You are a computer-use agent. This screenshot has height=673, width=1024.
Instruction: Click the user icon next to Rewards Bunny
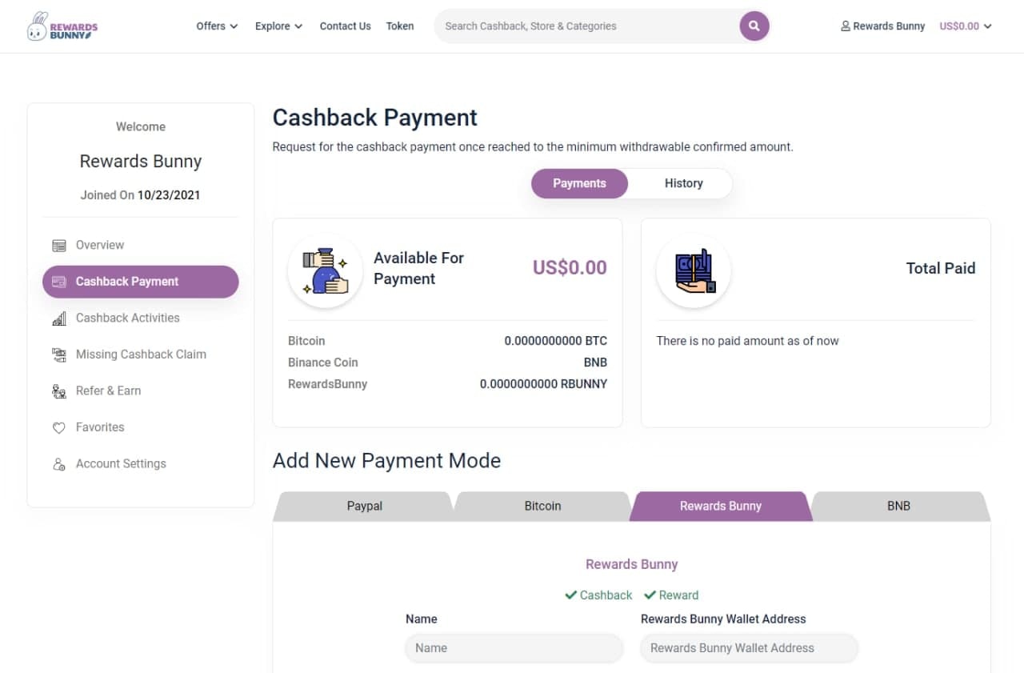pos(844,26)
